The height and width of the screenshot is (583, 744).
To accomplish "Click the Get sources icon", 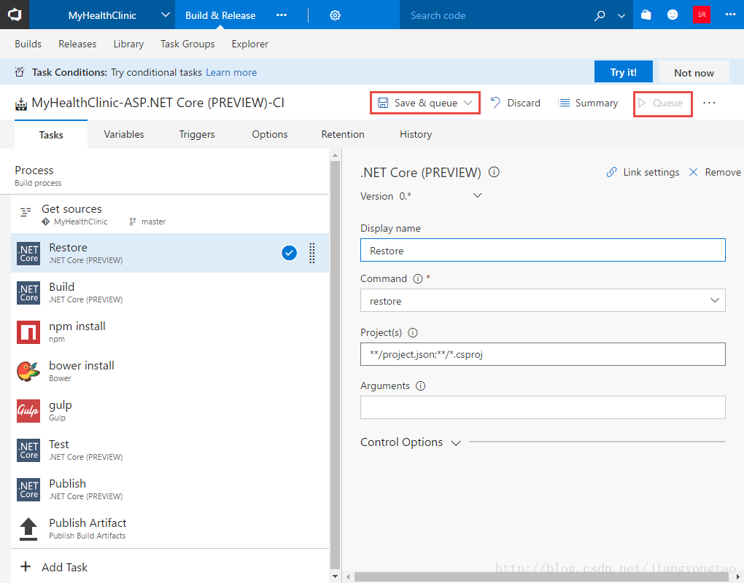I will (26, 212).
